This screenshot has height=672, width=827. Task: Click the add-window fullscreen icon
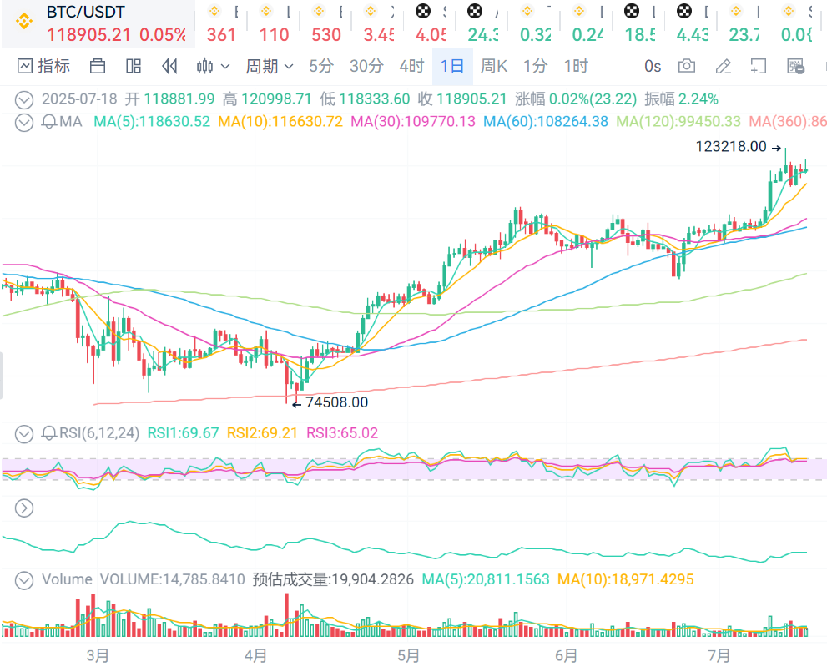tap(759, 67)
